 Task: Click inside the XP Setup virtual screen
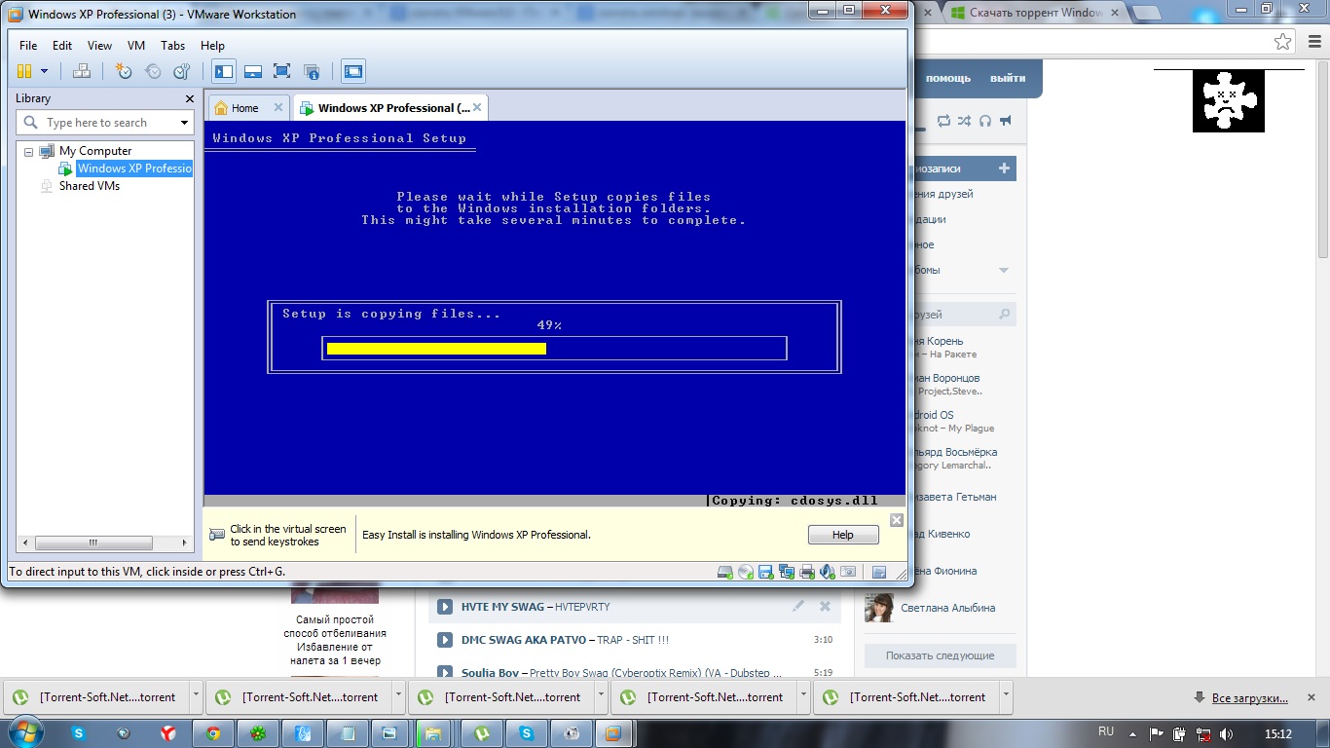coord(555,312)
